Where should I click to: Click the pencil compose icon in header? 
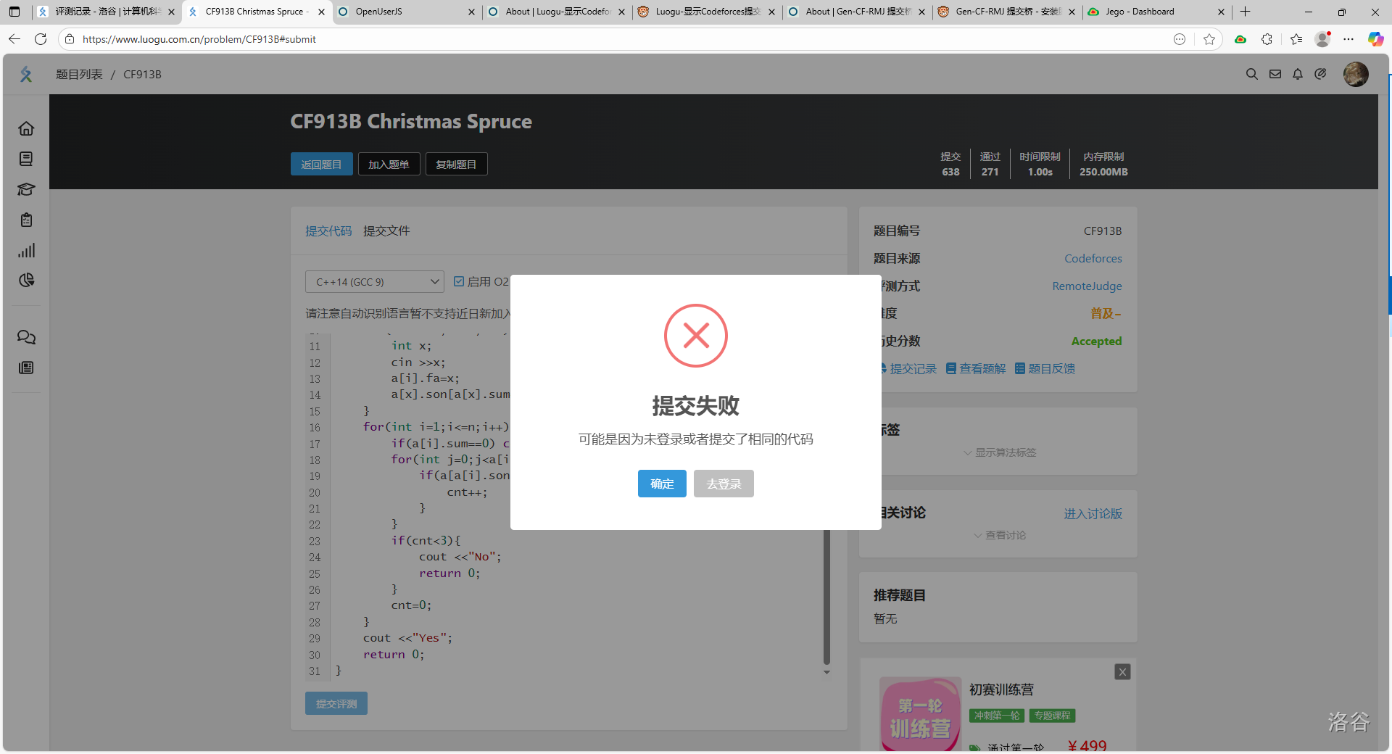click(x=1320, y=74)
